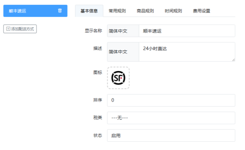Click the 状态 field label
This screenshot has width=245, height=150.
pos(98,135)
